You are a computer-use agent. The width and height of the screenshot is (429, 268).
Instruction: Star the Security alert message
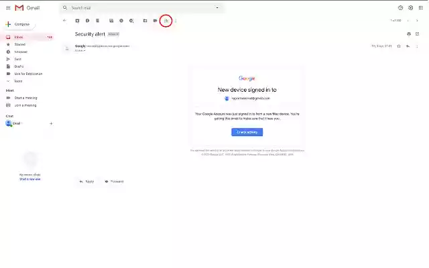[x=399, y=46]
